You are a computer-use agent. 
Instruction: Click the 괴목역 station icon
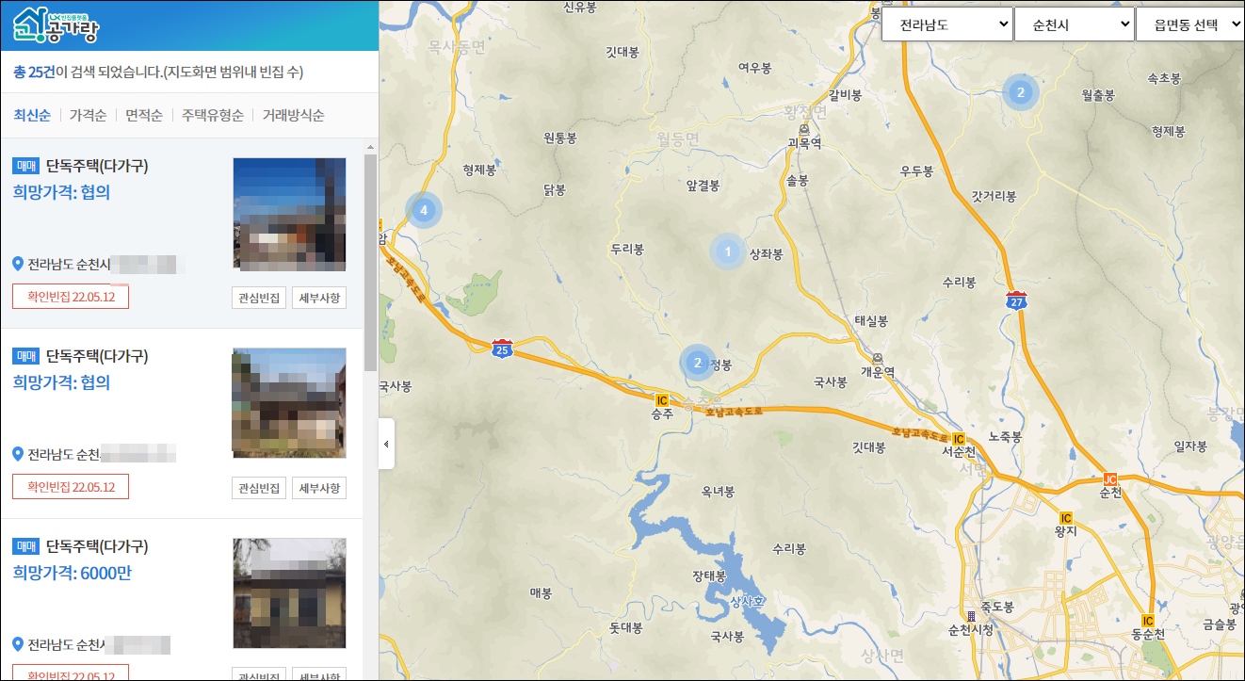pos(803,129)
